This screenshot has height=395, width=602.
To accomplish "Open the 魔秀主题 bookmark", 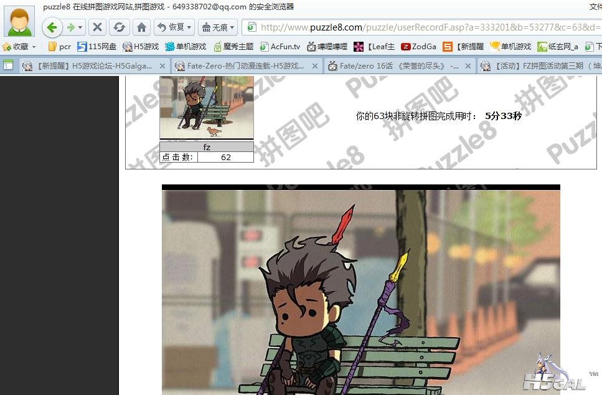I will 233,47.
